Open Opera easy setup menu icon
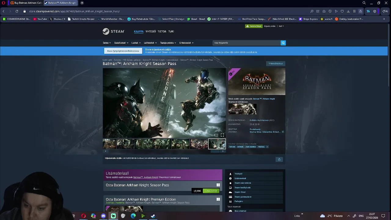 tap(354, 11)
